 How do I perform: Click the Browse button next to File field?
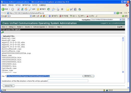tap(88, 76)
